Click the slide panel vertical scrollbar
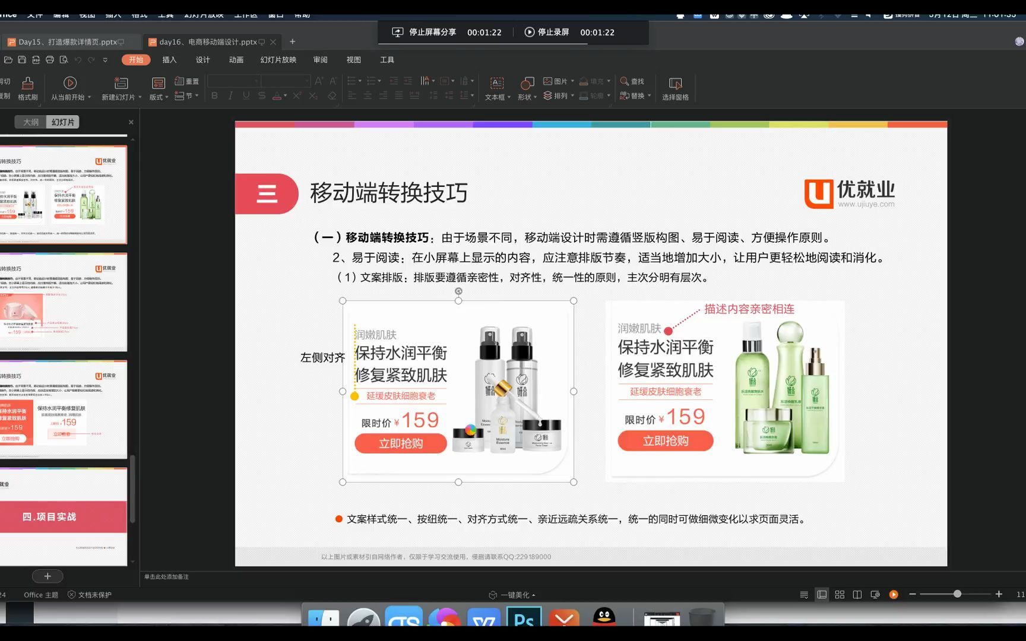This screenshot has width=1026, height=641. (x=132, y=489)
